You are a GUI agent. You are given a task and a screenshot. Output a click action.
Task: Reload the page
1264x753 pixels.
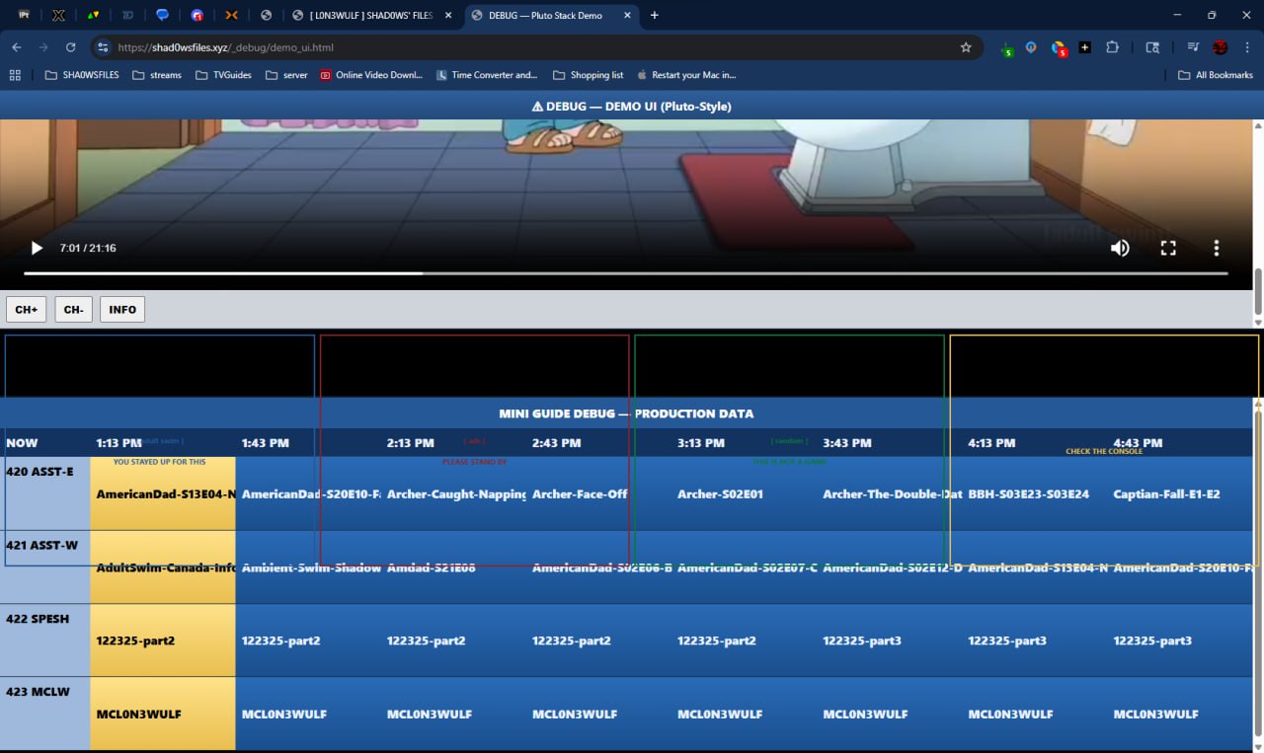point(70,47)
